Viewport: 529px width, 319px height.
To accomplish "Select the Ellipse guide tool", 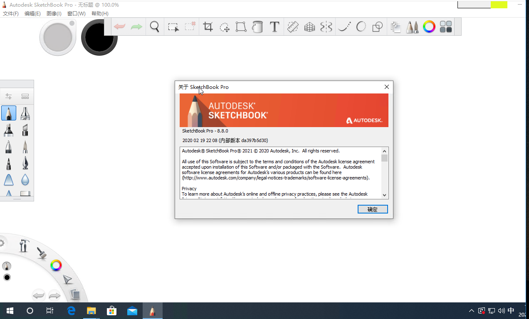I will (x=361, y=27).
